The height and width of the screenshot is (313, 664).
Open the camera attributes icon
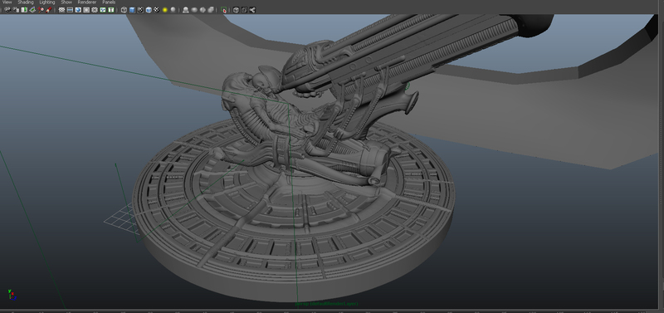pos(16,10)
